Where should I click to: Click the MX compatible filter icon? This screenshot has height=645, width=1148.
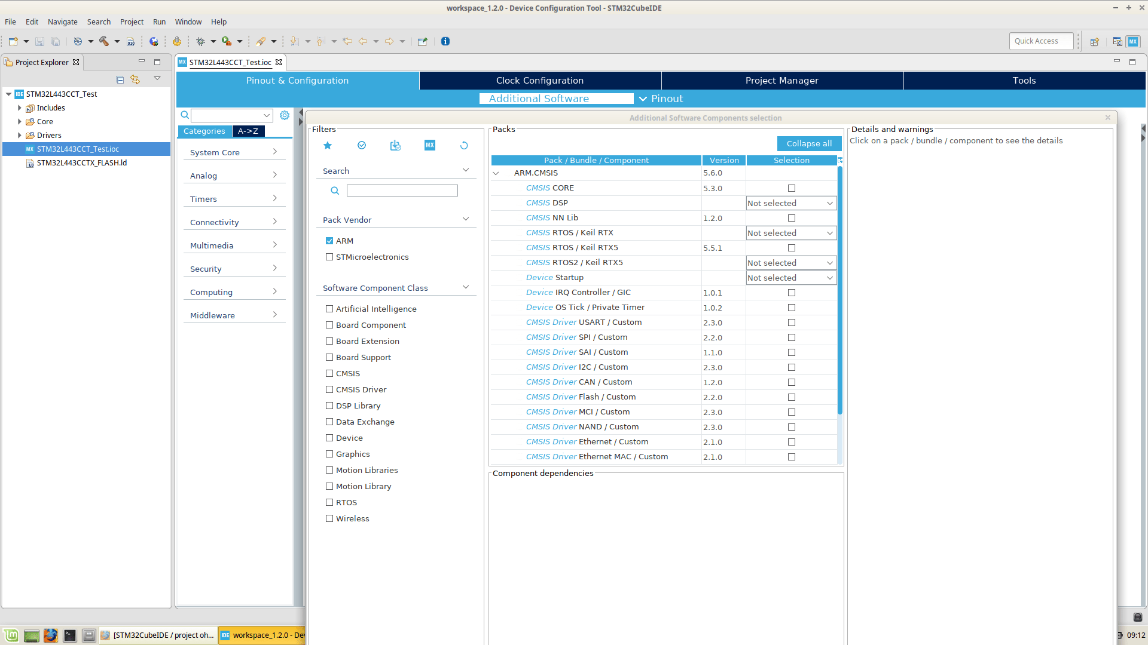430,145
